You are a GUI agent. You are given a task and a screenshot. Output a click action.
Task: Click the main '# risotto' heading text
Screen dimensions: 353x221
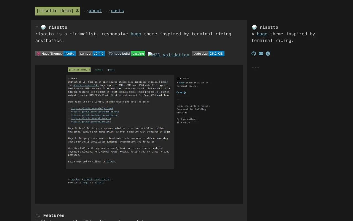pyautogui.click(x=51, y=27)
